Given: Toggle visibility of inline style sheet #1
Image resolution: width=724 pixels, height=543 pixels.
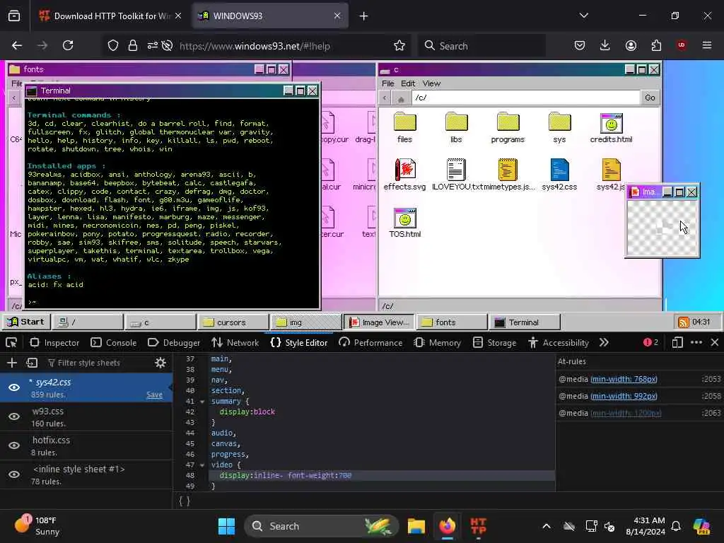Looking at the screenshot, I should [x=14, y=474].
